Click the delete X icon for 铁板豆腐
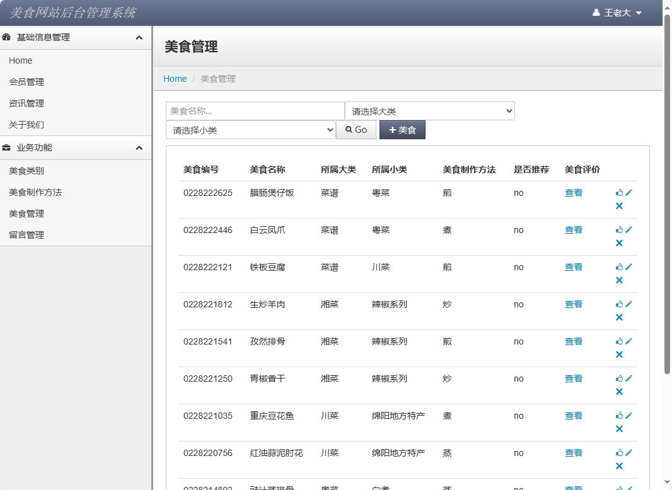672x490 pixels. coord(620,280)
